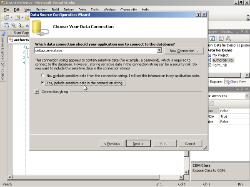
Task: Select No, exclude sensitive data radio
Action: 42,75
